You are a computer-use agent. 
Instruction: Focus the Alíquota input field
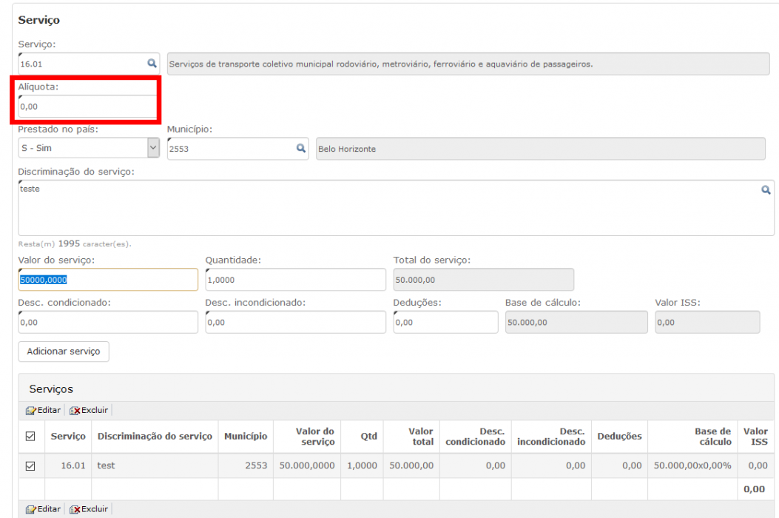[87, 107]
